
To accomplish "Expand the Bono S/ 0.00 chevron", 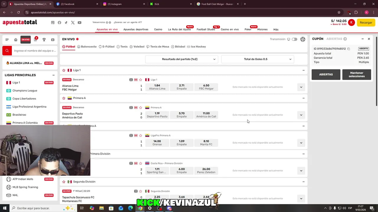I will coord(331,24).
